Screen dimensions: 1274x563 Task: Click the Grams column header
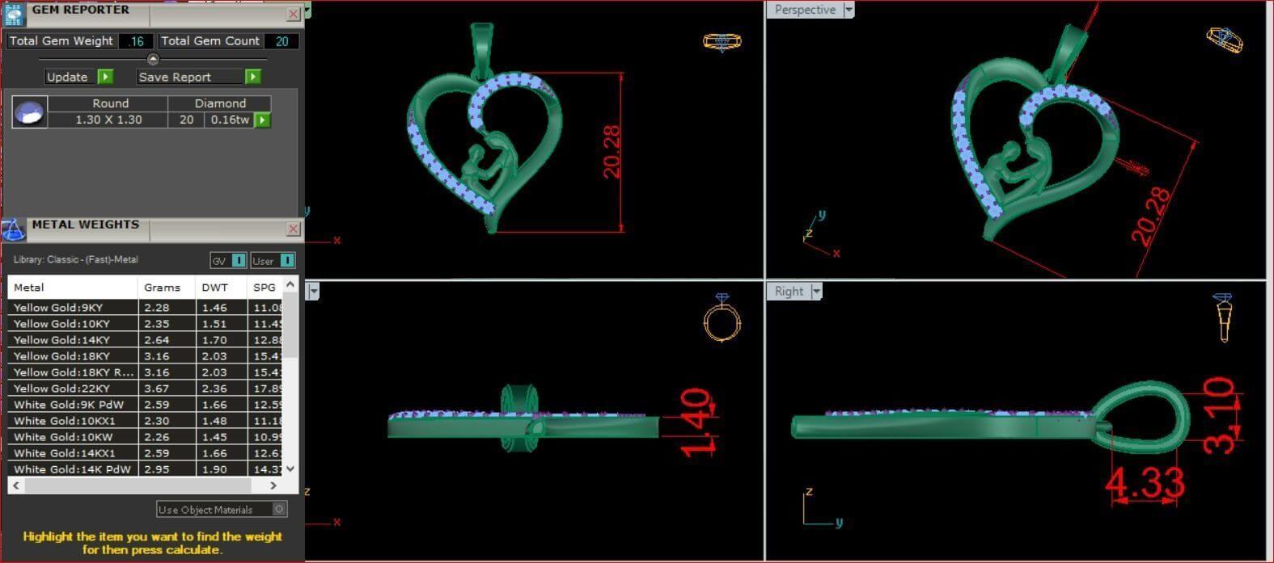point(163,288)
